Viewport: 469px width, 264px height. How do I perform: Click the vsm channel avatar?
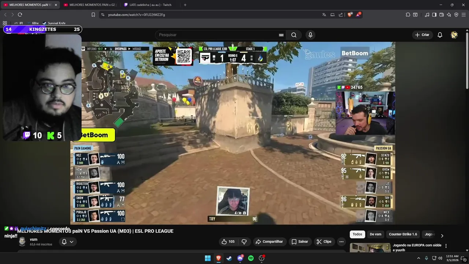(x=22, y=242)
